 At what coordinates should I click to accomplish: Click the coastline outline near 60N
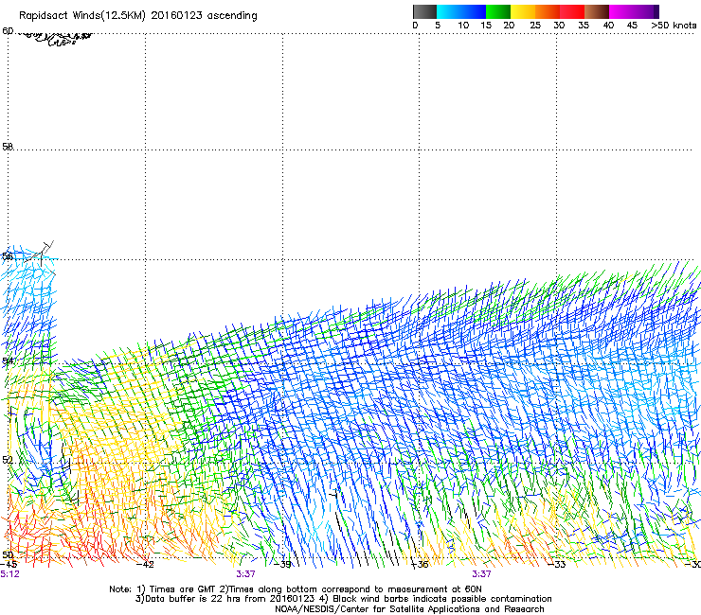(x=54, y=38)
